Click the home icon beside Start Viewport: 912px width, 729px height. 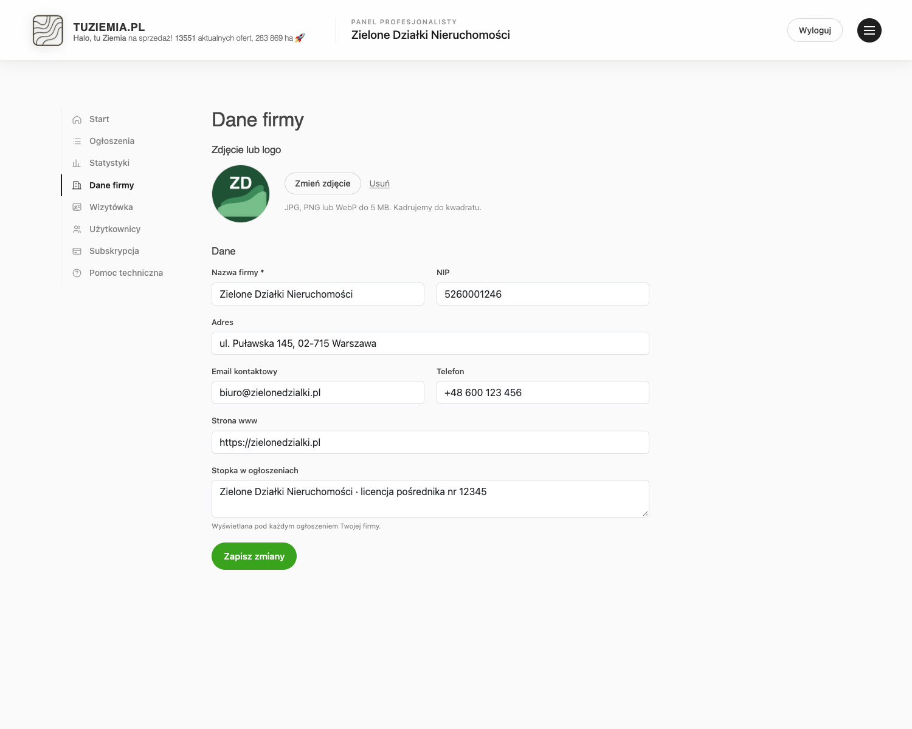pyautogui.click(x=77, y=120)
